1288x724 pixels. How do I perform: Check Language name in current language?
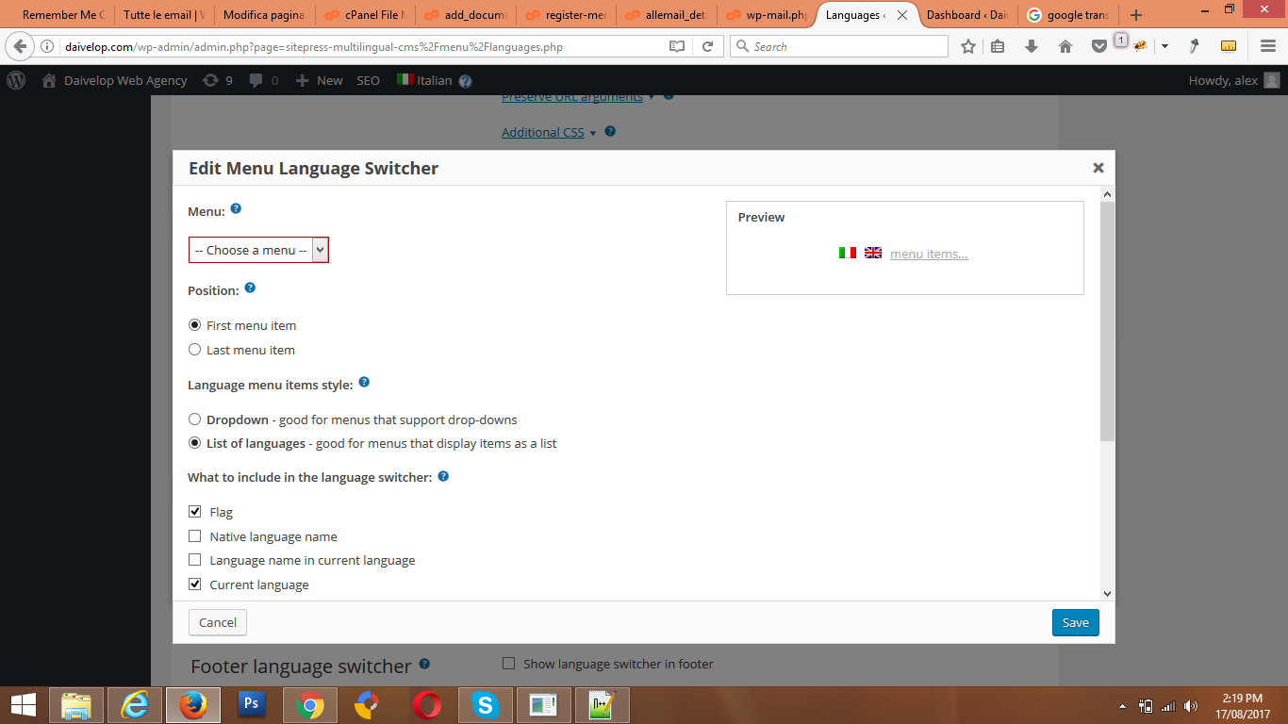195,560
